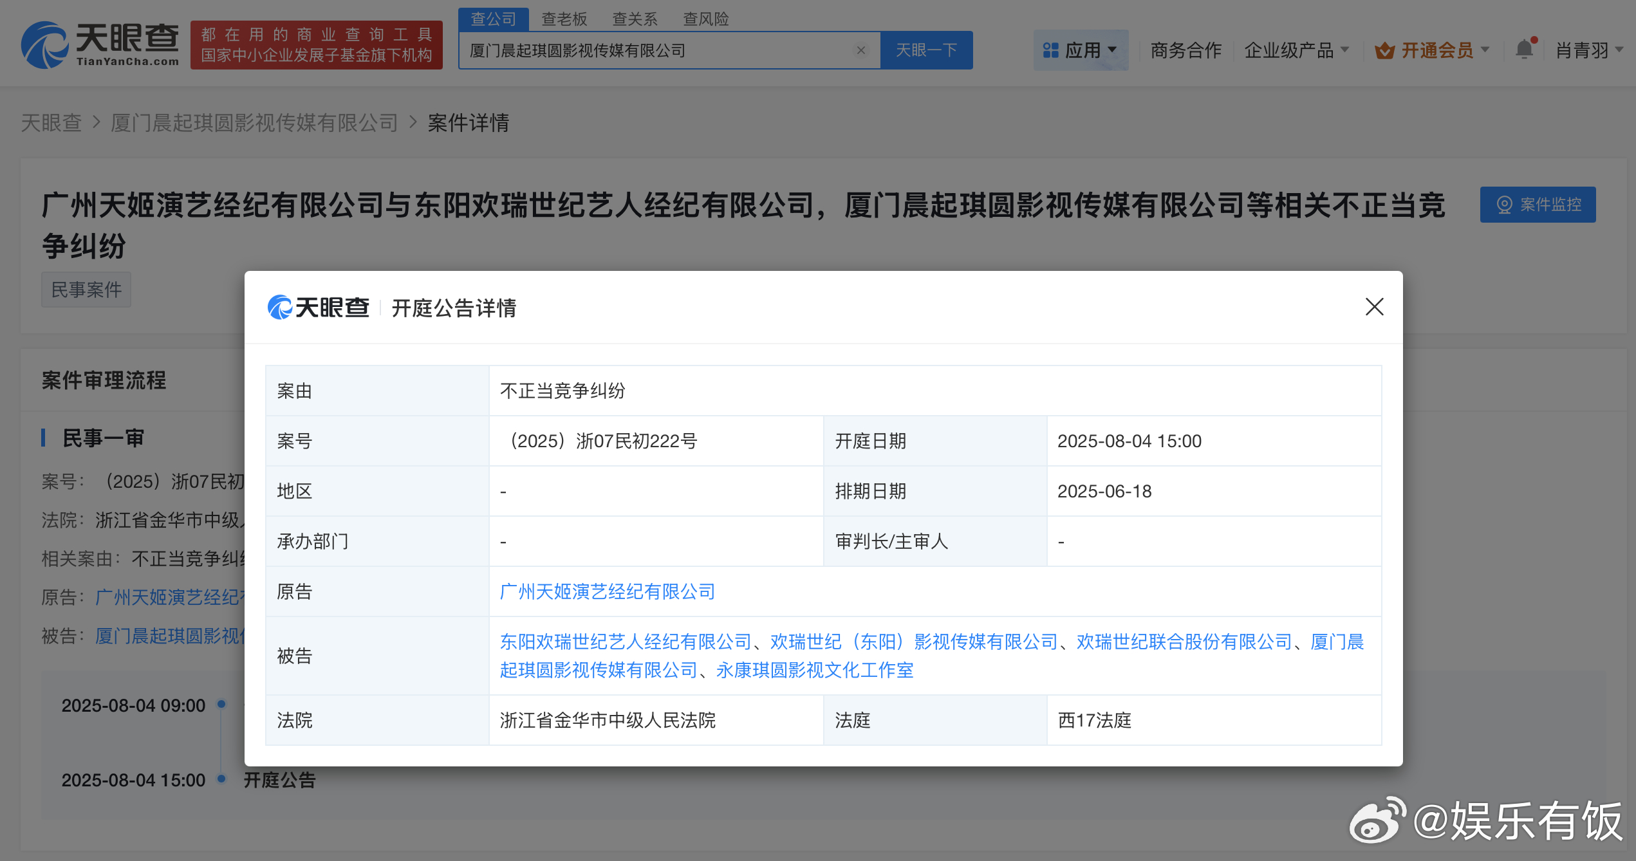Open the 肖青羽 user menu
This screenshot has height=861, width=1636.
coord(1588,50)
